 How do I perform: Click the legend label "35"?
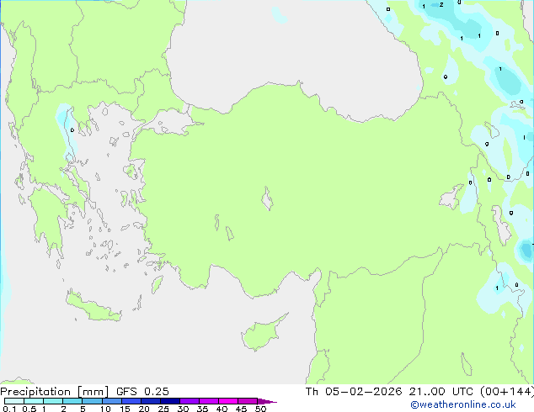click(202, 409)
